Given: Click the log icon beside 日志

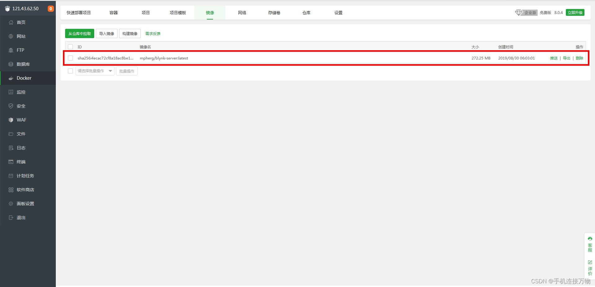Looking at the screenshot, I should click(11, 148).
